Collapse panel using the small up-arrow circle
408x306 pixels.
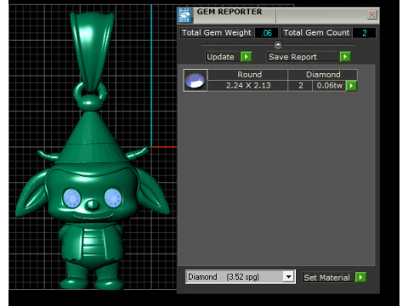pyautogui.click(x=278, y=45)
